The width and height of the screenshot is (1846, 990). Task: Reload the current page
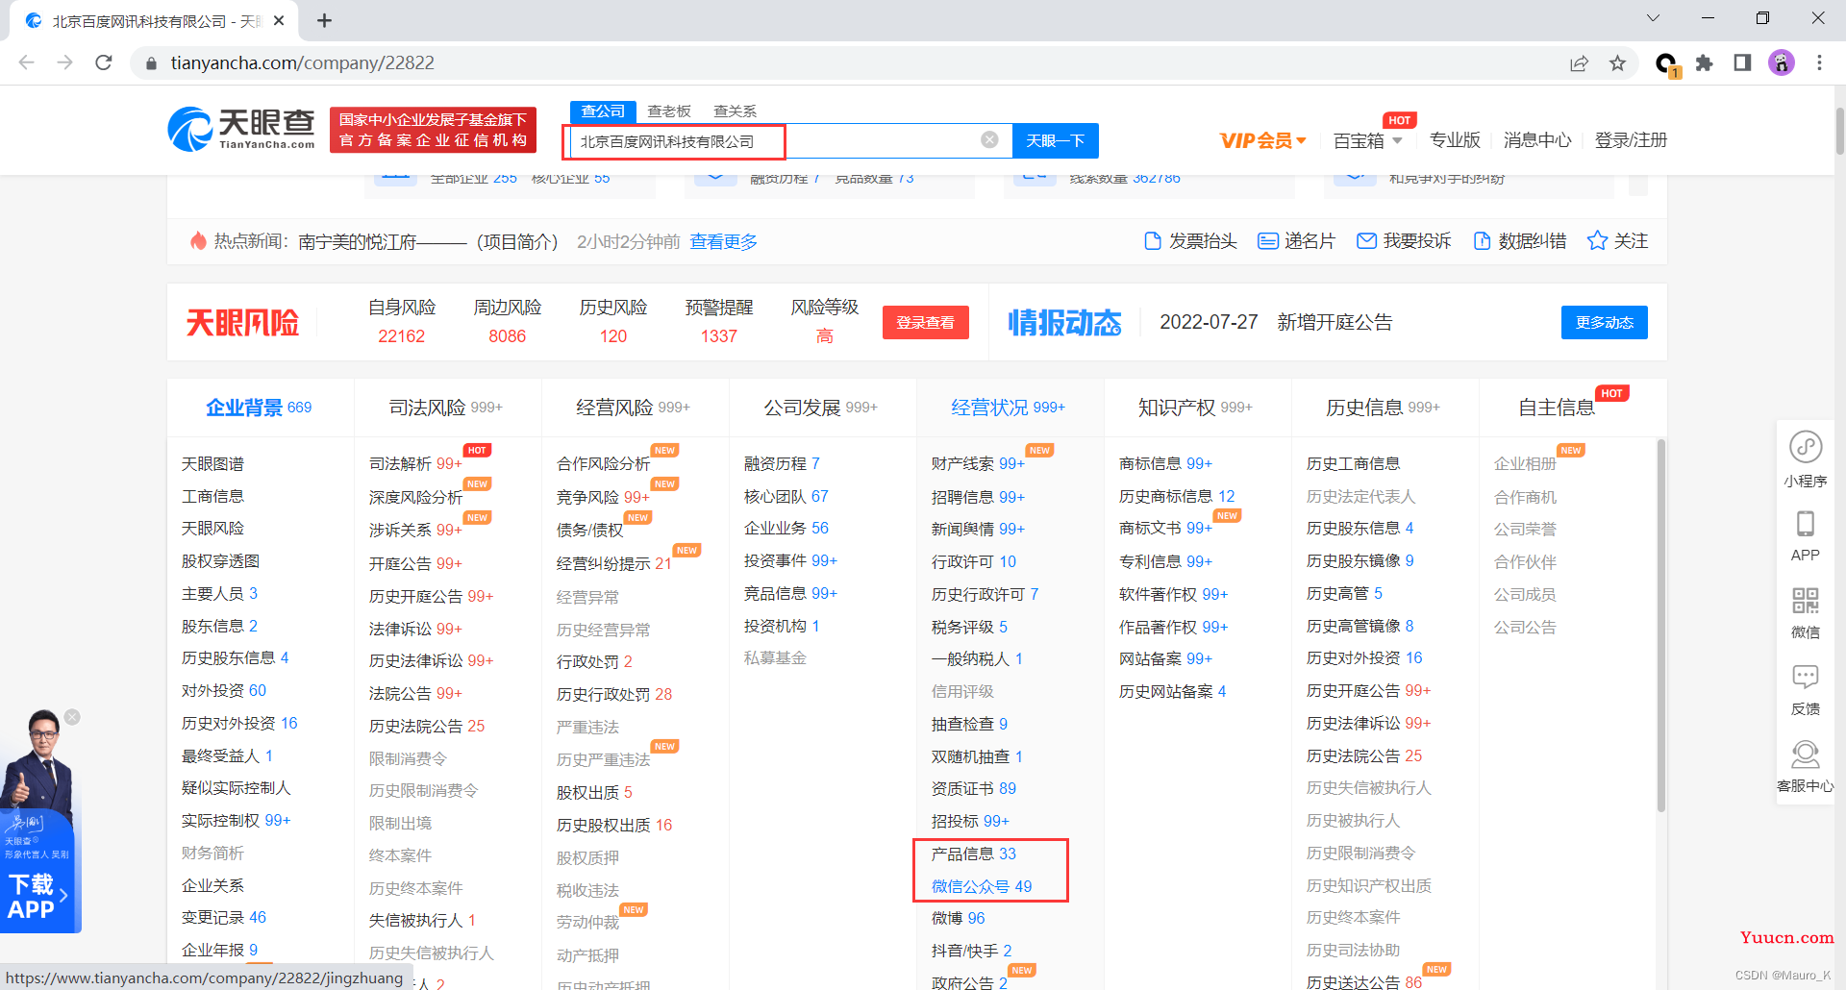(104, 62)
